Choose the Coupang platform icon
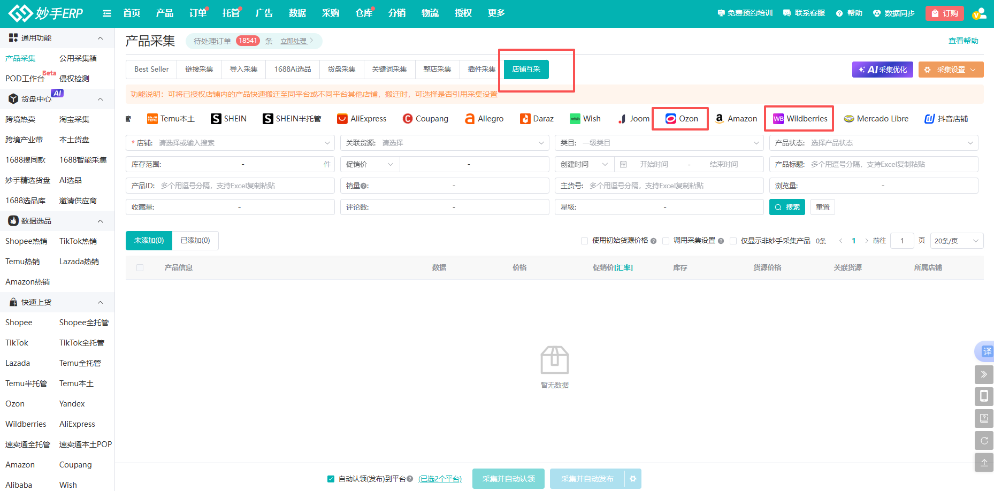Viewport: 994px width, 491px height. pos(408,119)
